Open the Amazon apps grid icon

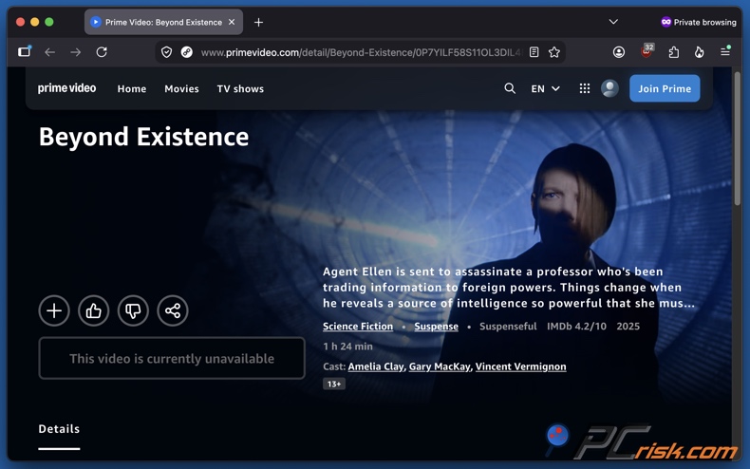[x=585, y=88]
